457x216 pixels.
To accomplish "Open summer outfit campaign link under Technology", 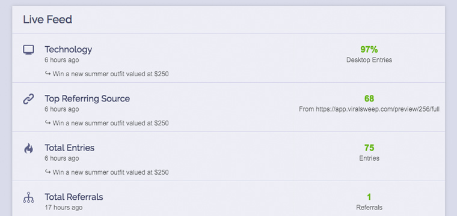I will 111,74.
